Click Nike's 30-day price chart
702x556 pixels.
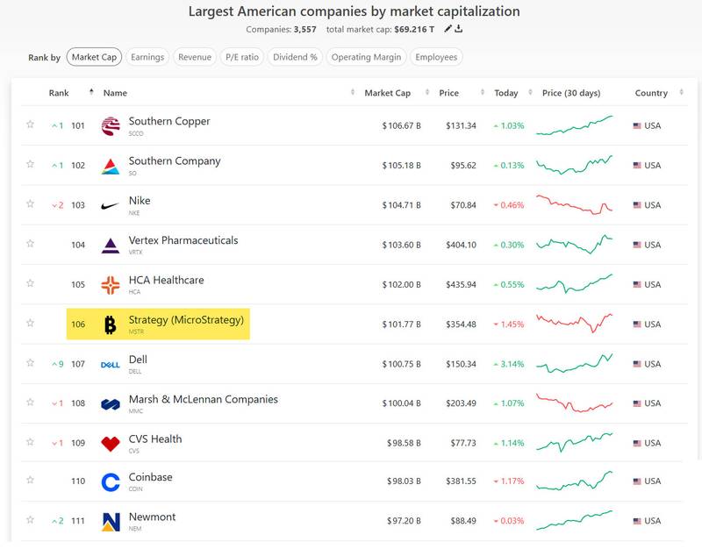pos(575,205)
